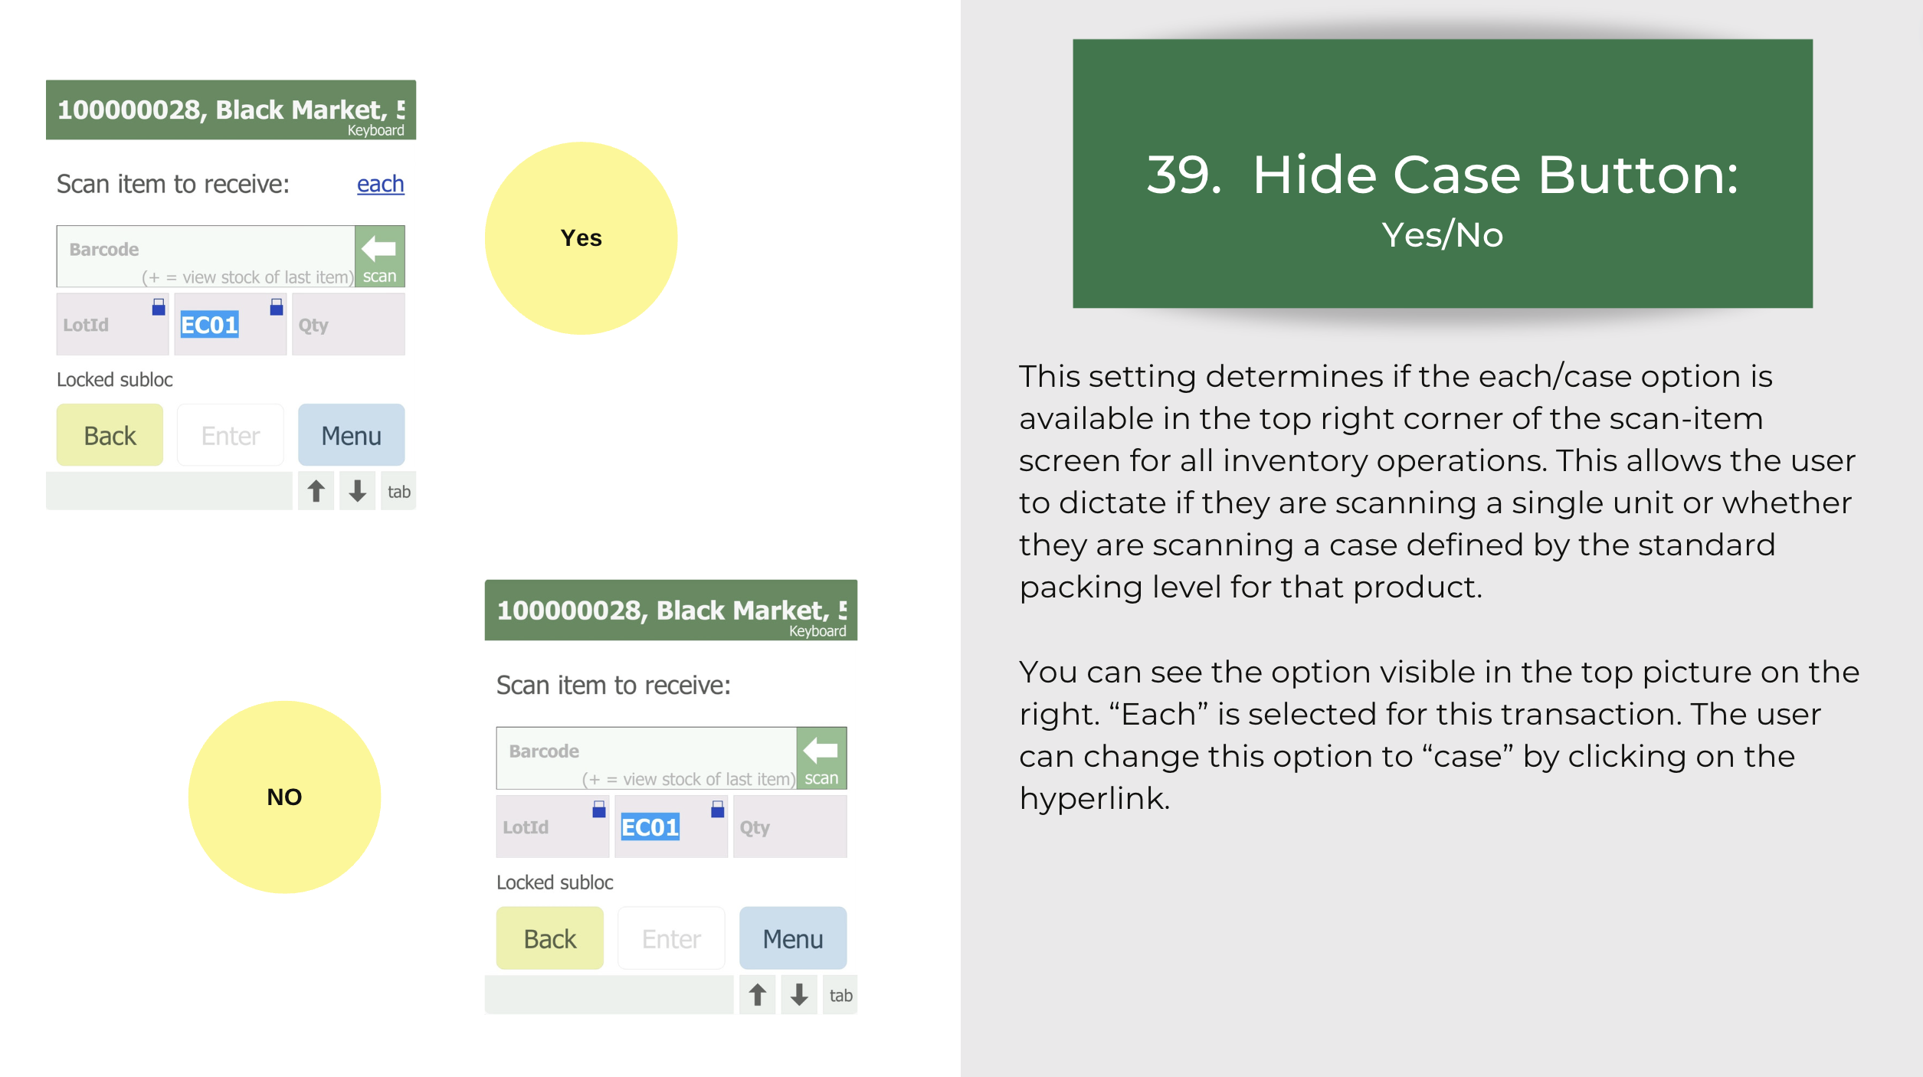Click the tab key in bottom panel
Viewport: 1923px width, 1077px height.
coord(840,994)
